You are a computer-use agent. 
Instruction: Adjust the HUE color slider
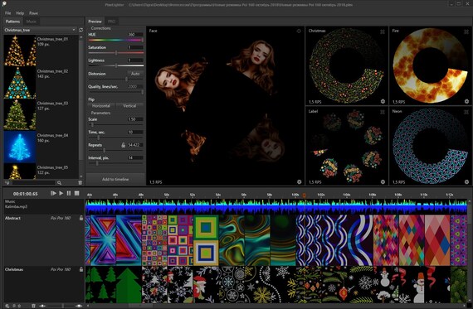115,40
